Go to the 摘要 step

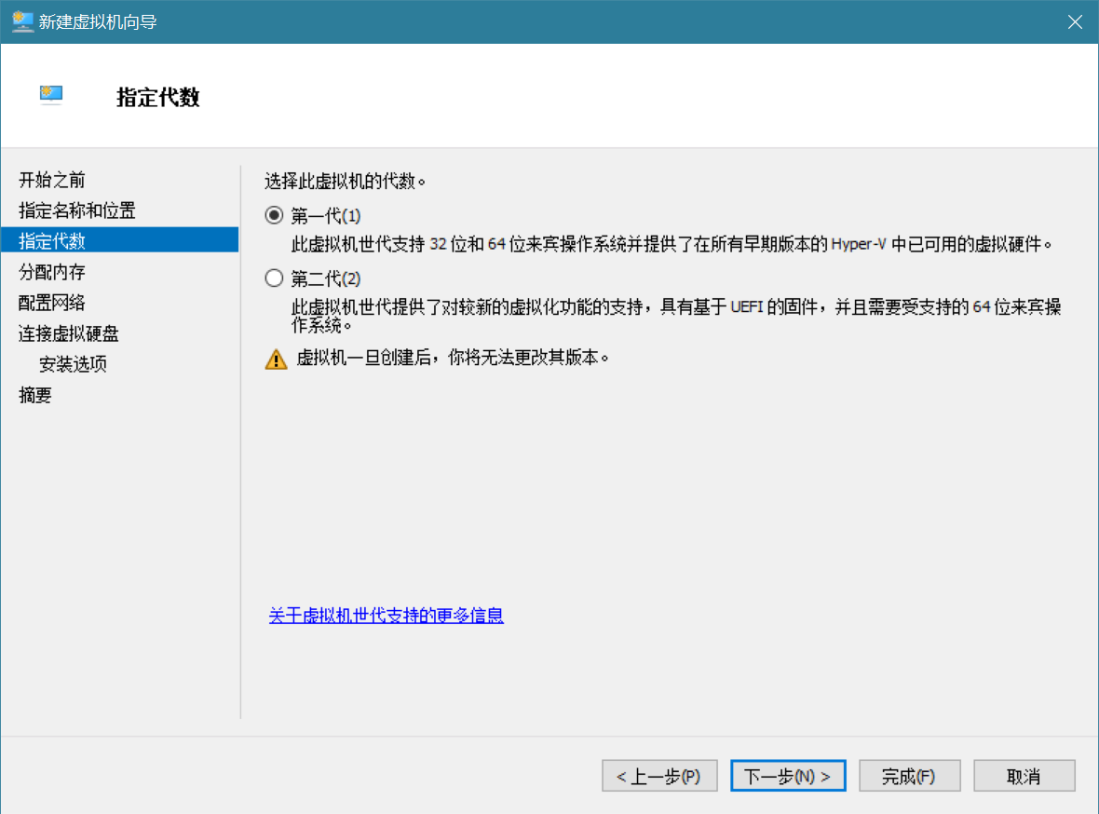pyautogui.click(x=35, y=395)
